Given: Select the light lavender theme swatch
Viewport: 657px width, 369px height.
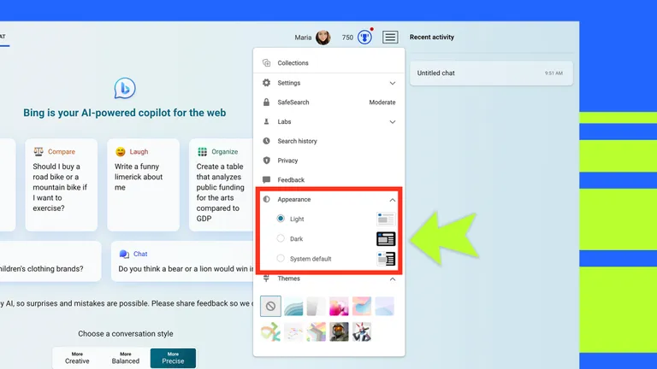Looking at the screenshot, I should tap(385, 307).
